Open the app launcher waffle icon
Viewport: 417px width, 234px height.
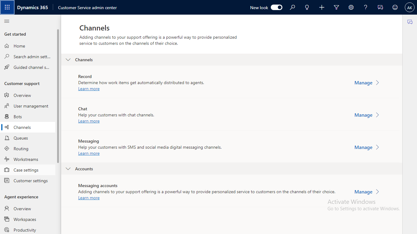7,7
